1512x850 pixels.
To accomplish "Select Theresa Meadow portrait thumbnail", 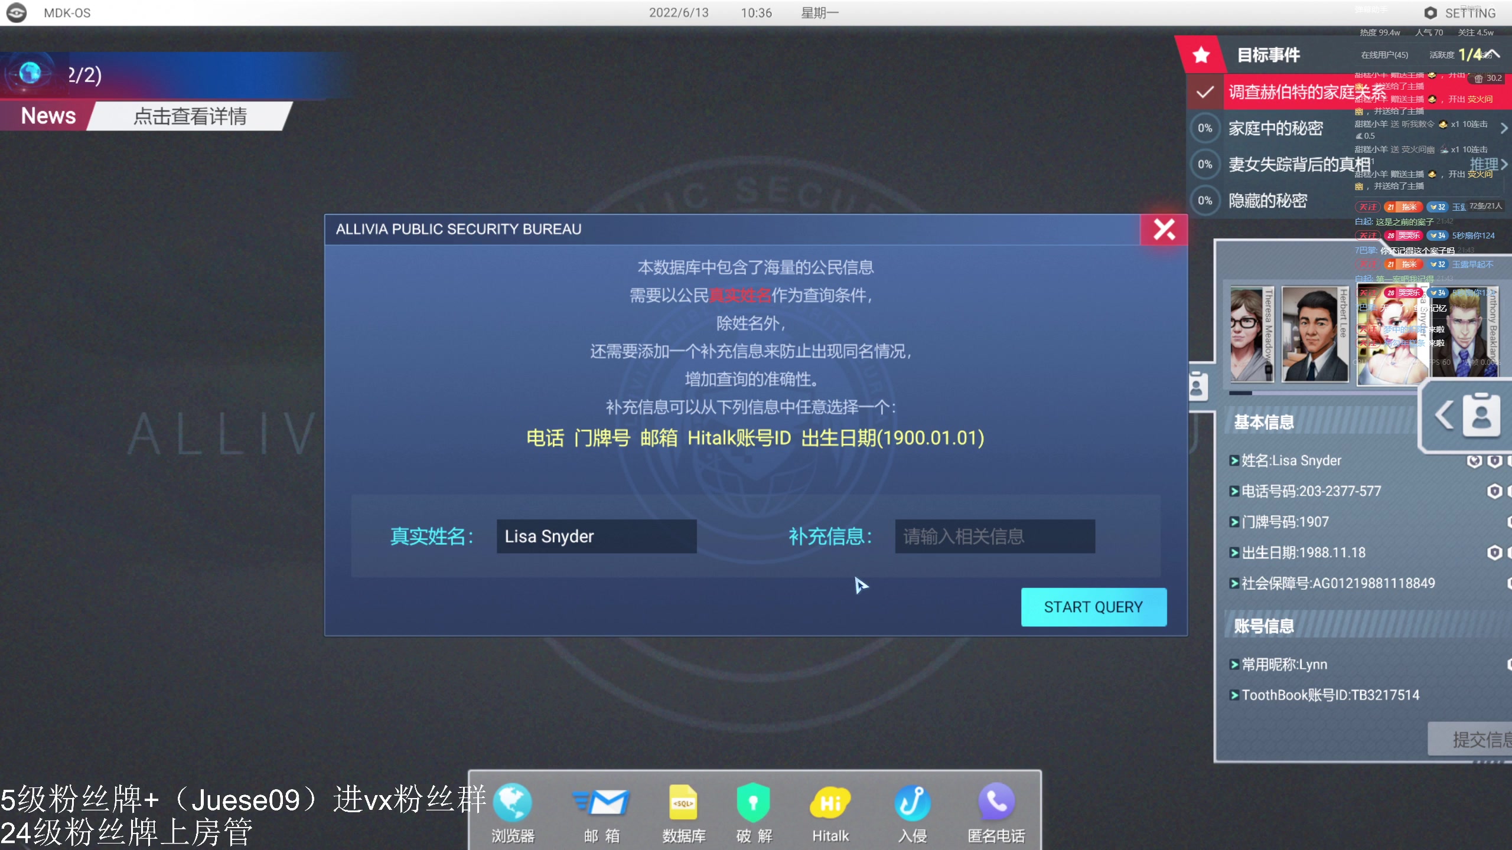I will click(1252, 335).
